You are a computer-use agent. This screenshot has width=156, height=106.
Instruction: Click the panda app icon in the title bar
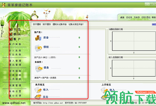[3, 5]
